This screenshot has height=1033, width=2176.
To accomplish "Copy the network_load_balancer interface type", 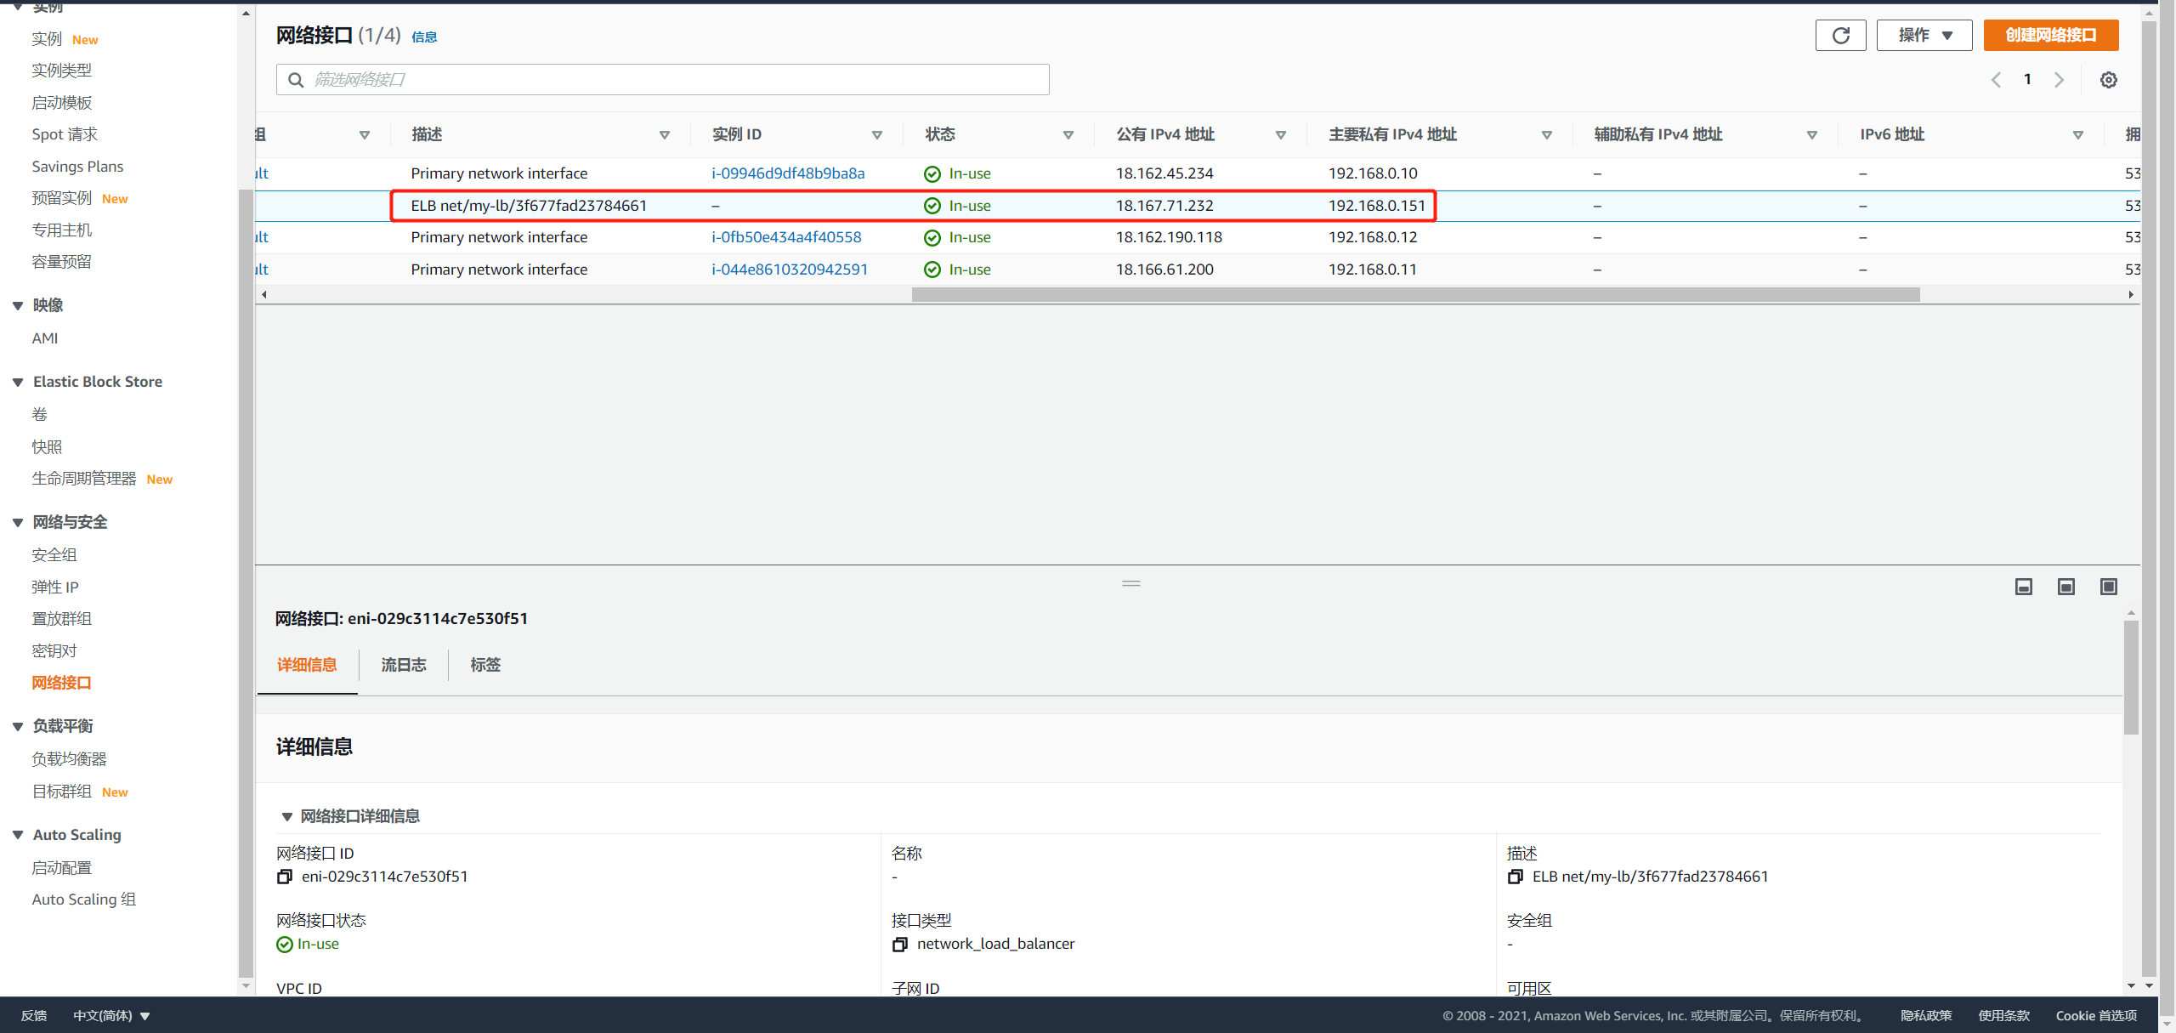I will click(899, 944).
